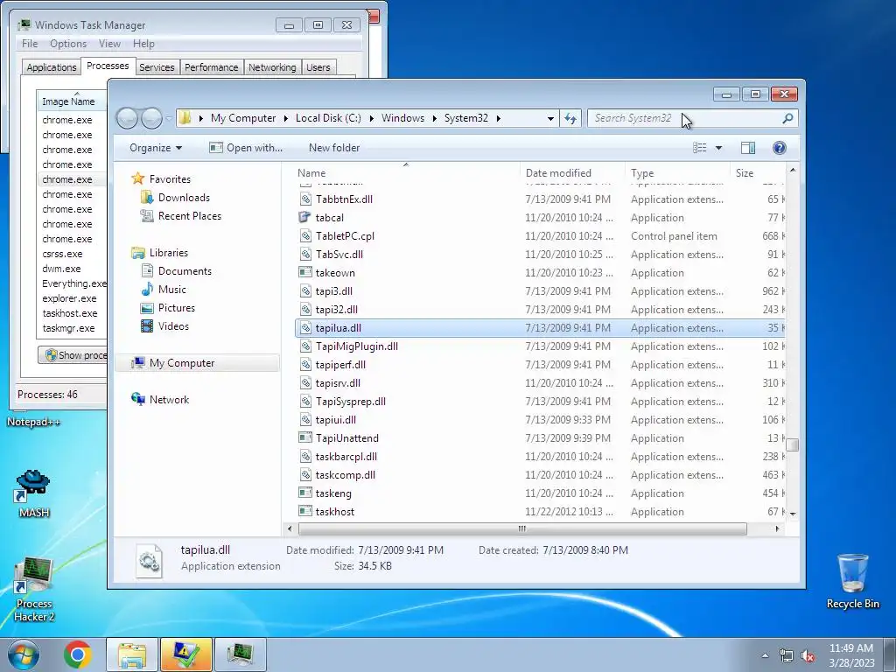Screen dimensions: 896x672
Task: Click Show processes button in Task Manager
Action: click(73, 355)
